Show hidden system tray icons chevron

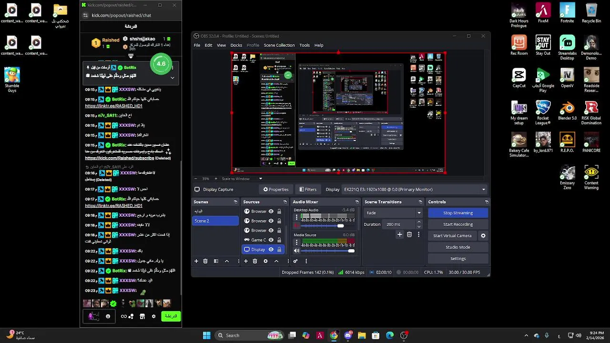pos(526,335)
